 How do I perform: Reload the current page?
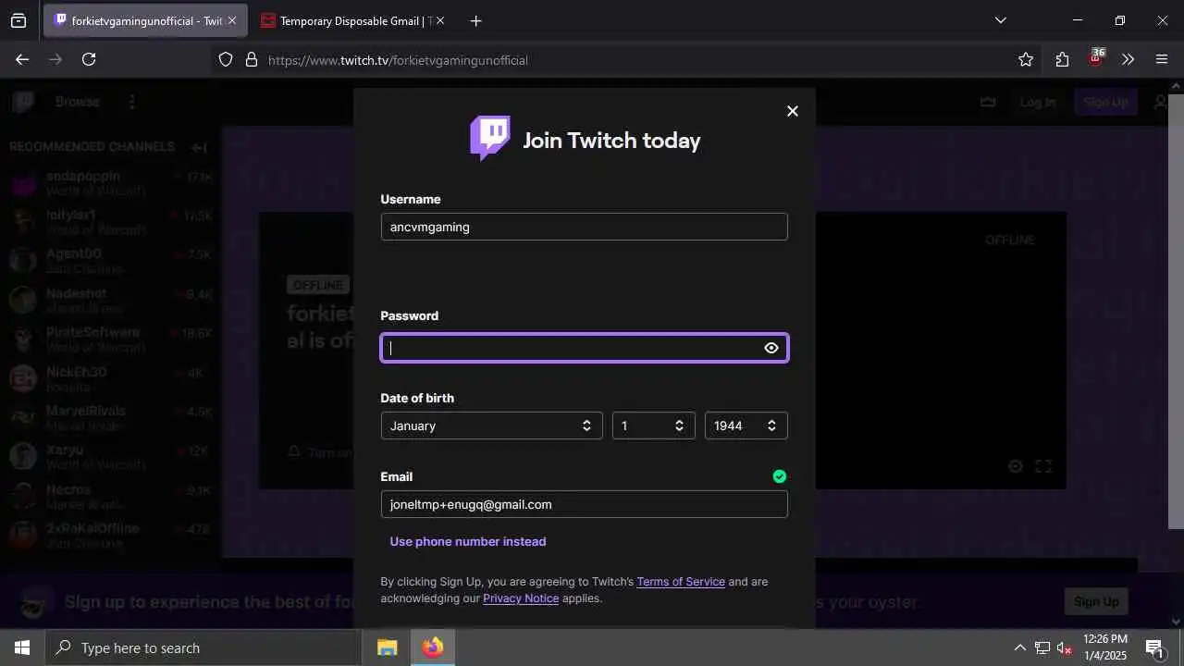click(89, 59)
